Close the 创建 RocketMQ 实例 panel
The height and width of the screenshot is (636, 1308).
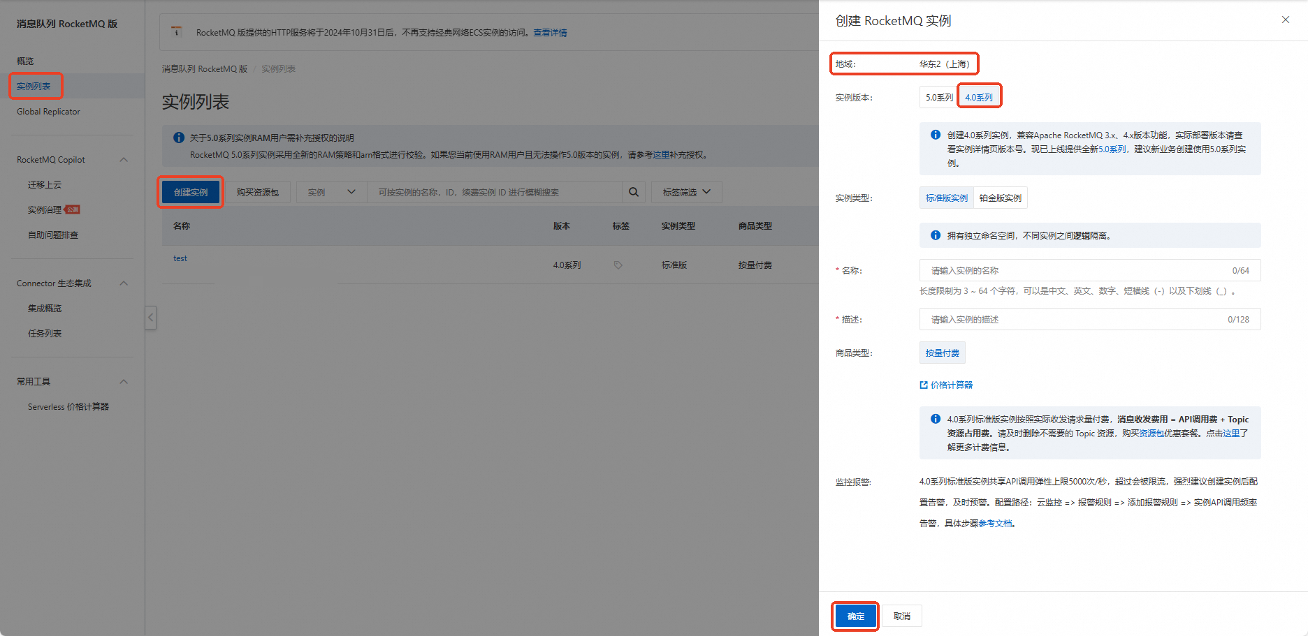coord(1286,20)
